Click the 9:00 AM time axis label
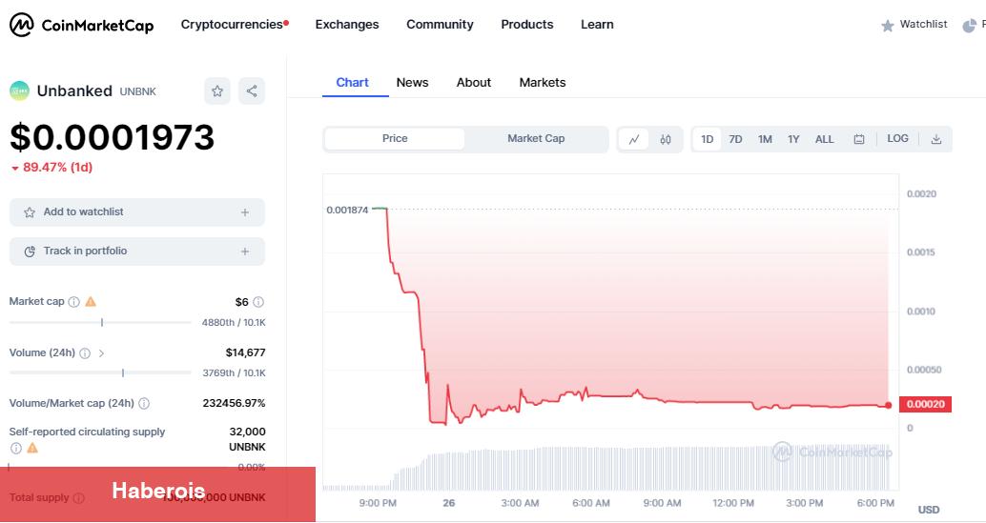Screen dimensions: 986x523 [x=662, y=504]
